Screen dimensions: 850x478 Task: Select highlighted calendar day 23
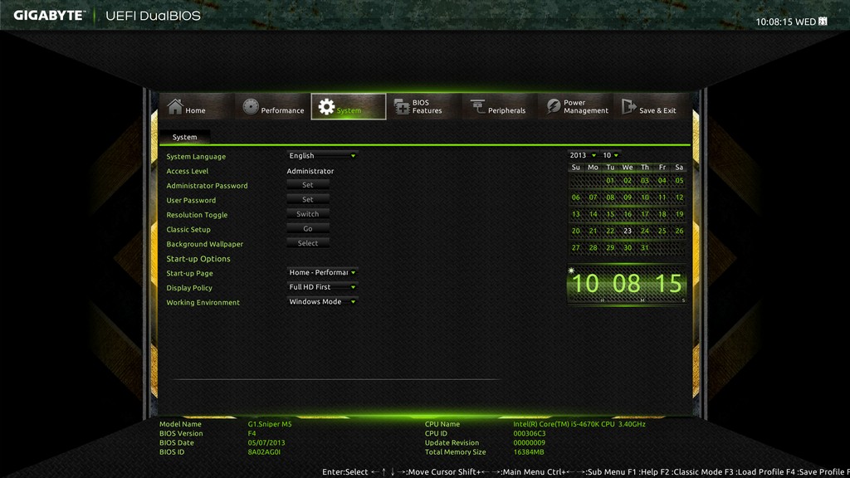pos(628,231)
